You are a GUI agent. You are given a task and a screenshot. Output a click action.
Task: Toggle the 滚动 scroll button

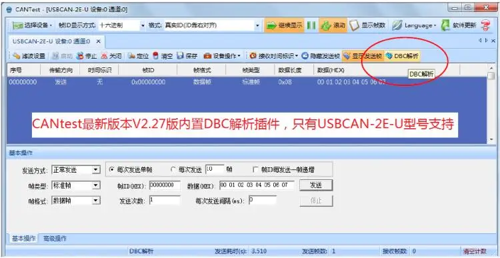[x=333, y=25]
